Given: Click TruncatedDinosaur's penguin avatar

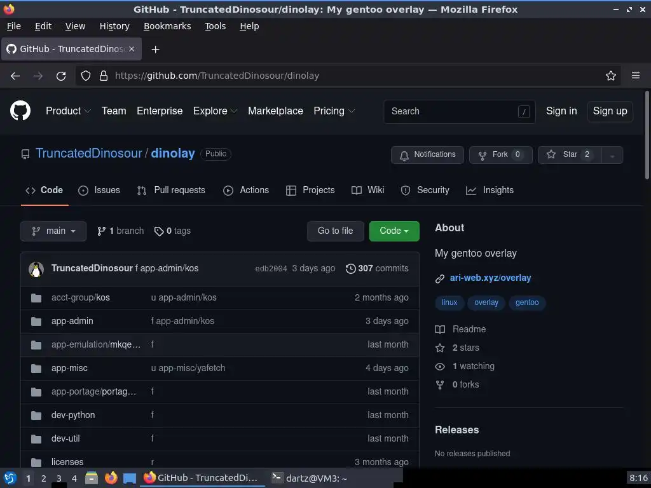Looking at the screenshot, I should click(x=36, y=269).
